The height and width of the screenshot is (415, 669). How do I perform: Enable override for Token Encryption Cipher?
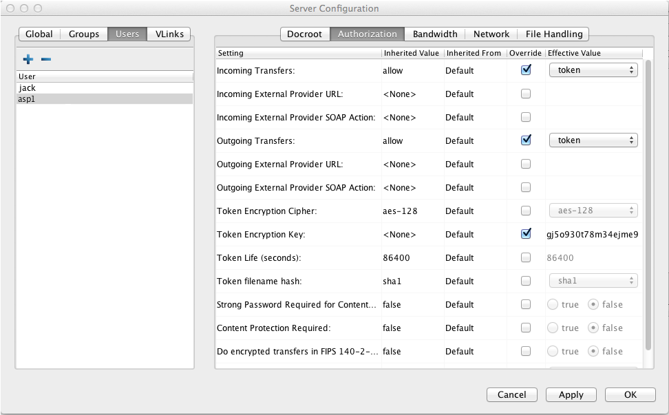pyautogui.click(x=526, y=211)
